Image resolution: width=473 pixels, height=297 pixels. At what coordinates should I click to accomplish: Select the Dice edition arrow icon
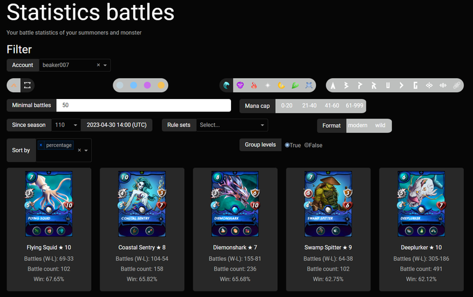[402, 85]
